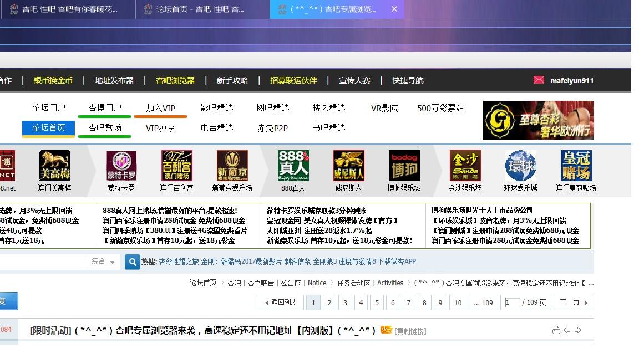Image resolution: width=639 pixels, height=359 pixels.
Task: Click 银币换金币 in the top bar
Action: [53, 80]
